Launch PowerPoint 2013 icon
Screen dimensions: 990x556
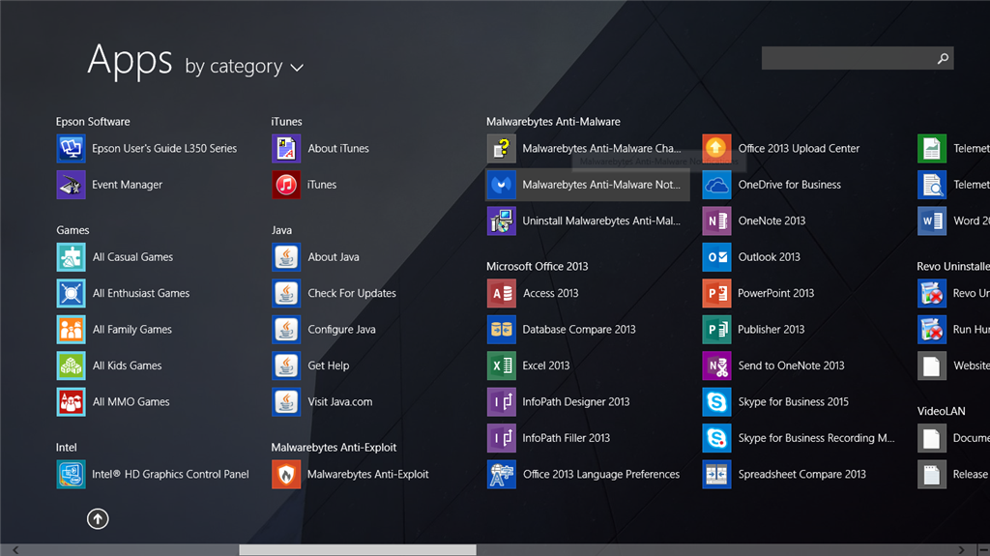(716, 293)
